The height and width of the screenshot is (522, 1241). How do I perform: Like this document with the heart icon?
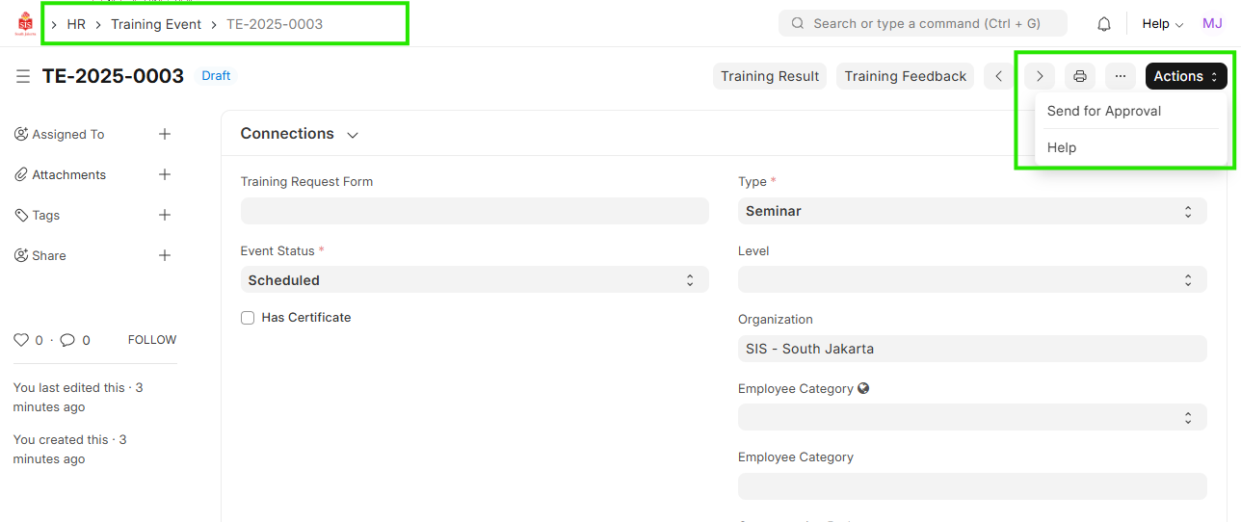21,340
